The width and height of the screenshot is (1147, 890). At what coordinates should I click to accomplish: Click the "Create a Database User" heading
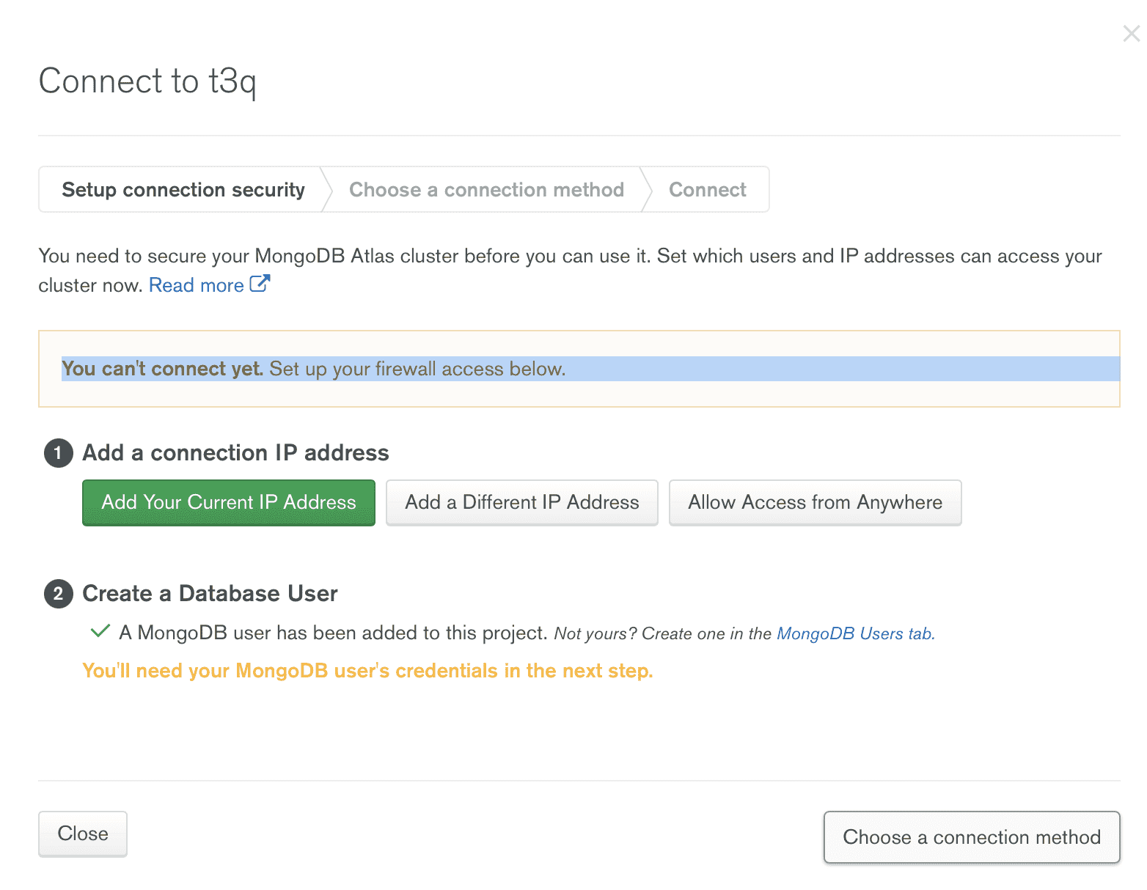(210, 593)
